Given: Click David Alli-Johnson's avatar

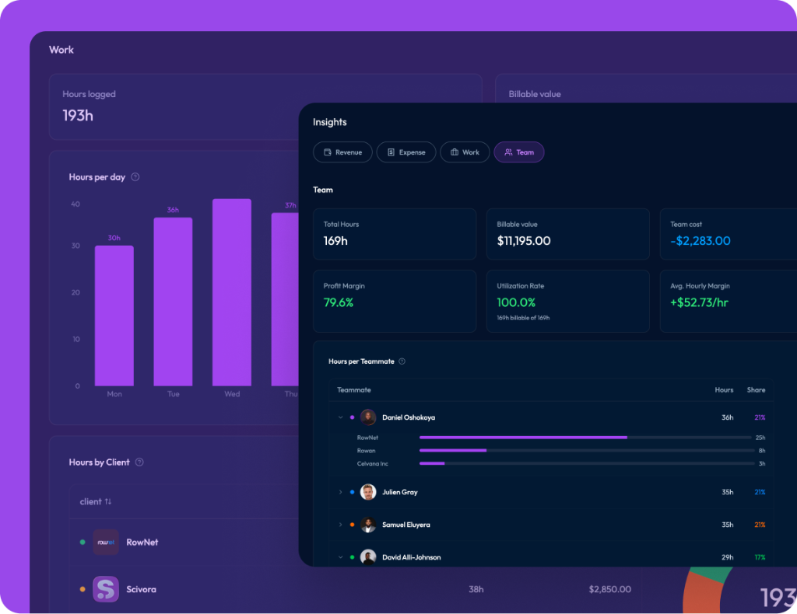Looking at the screenshot, I should (368, 557).
